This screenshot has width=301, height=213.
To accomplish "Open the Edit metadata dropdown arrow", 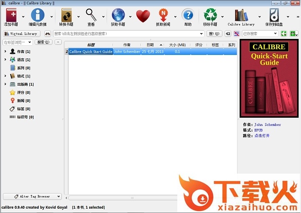I will 52,17.
